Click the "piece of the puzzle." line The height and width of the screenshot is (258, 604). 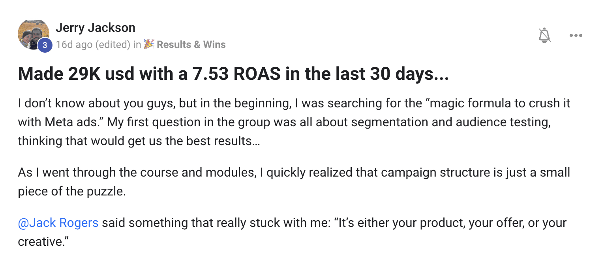tap(72, 192)
